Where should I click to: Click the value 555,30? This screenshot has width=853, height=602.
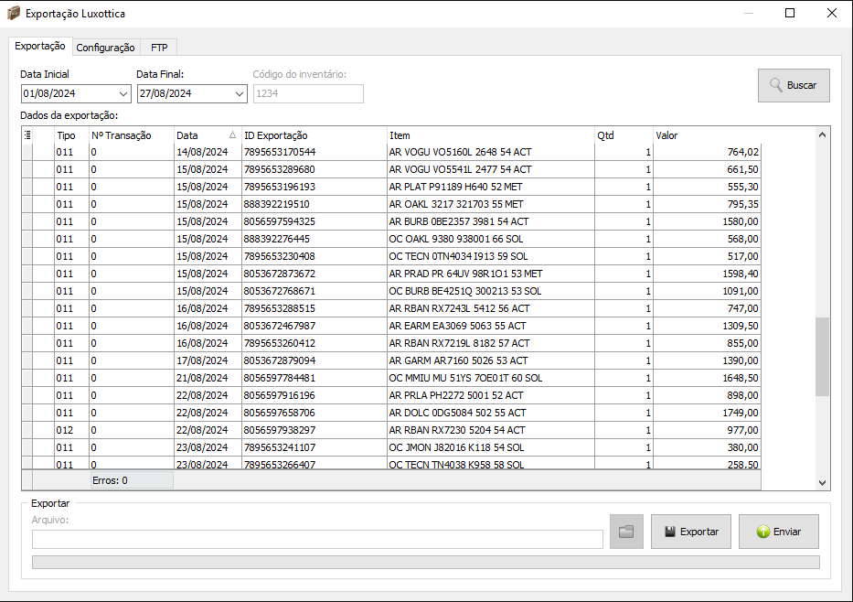(x=707, y=187)
